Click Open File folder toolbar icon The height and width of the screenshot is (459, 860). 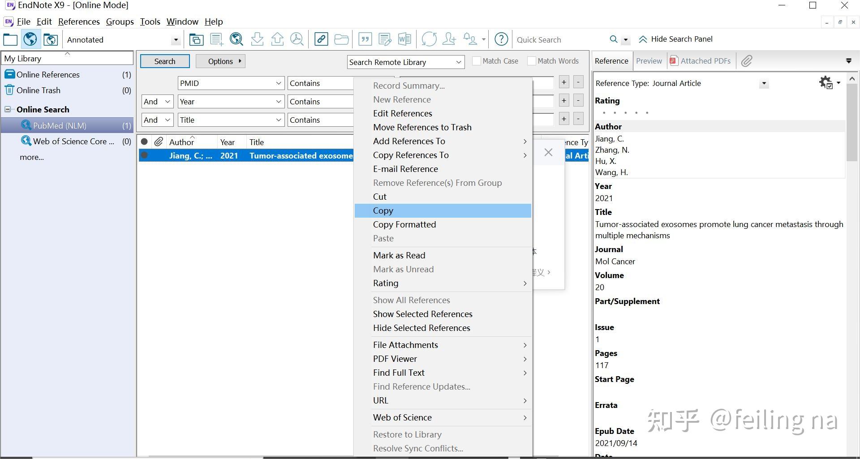coord(341,39)
